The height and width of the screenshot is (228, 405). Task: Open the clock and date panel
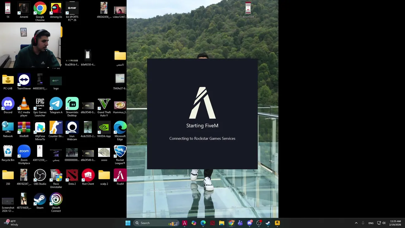tap(395, 223)
